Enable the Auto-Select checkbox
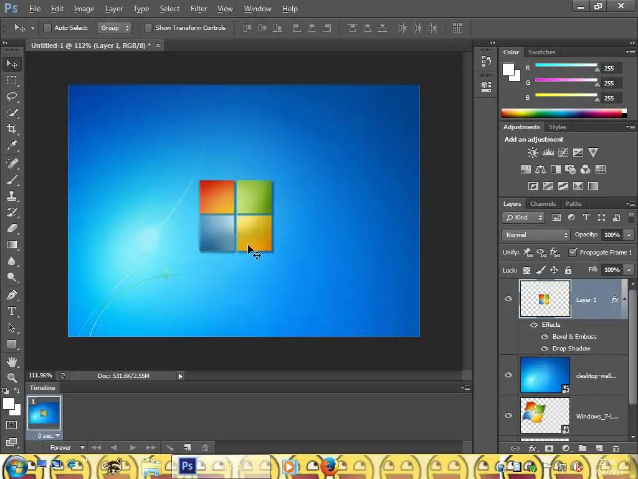 click(x=47, y=28)
